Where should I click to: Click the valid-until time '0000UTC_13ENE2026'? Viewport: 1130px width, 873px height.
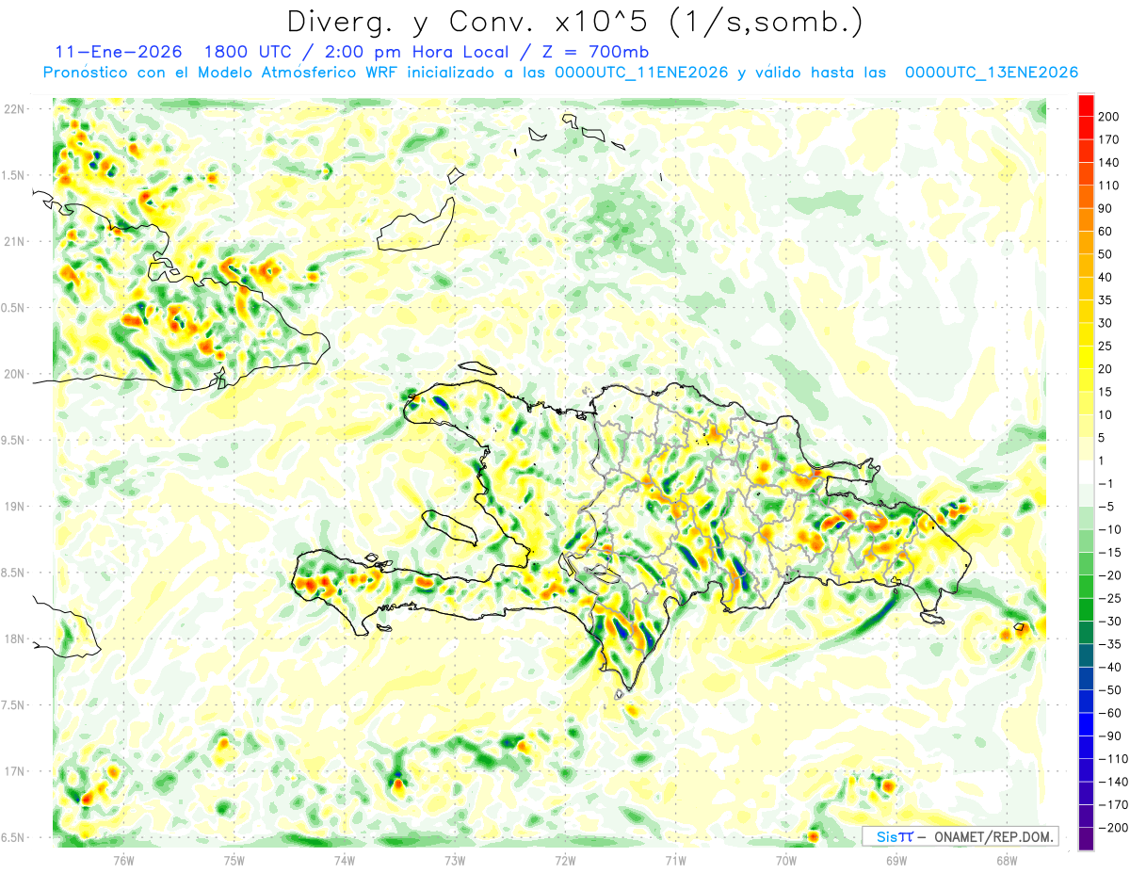tap(991, 73)
